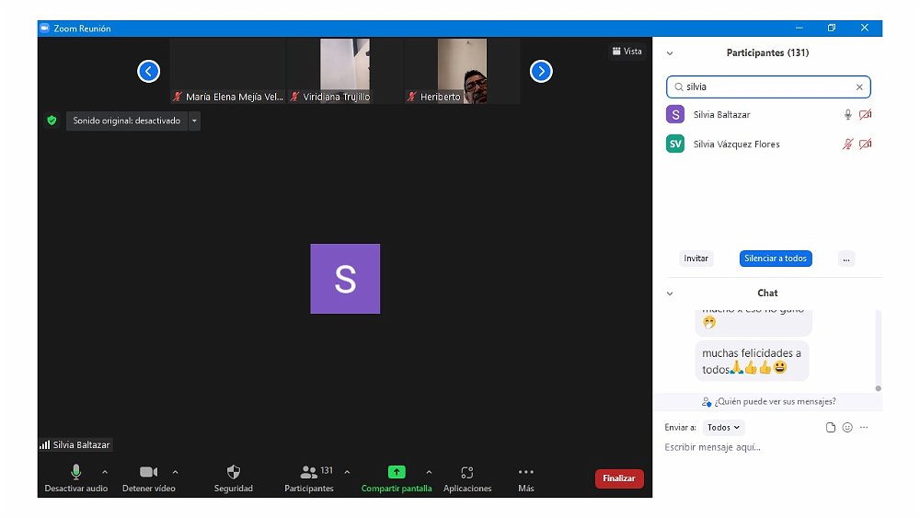Toggle Sonido original: desactivado button
Screen dimensions: 920x518
click(127, 121)
